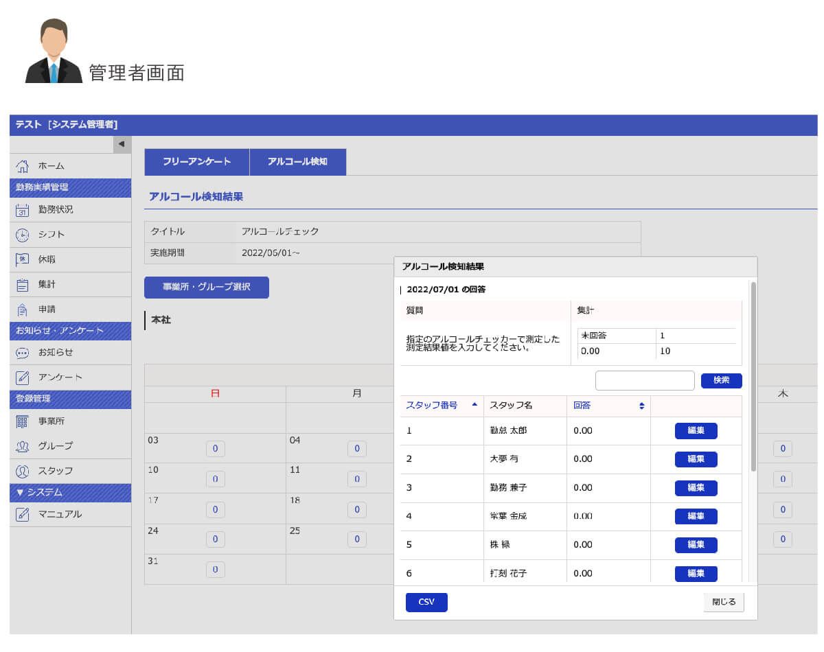Select 申請 in sidebar
Screen dimensions: 824x652
tap(70, 310)
